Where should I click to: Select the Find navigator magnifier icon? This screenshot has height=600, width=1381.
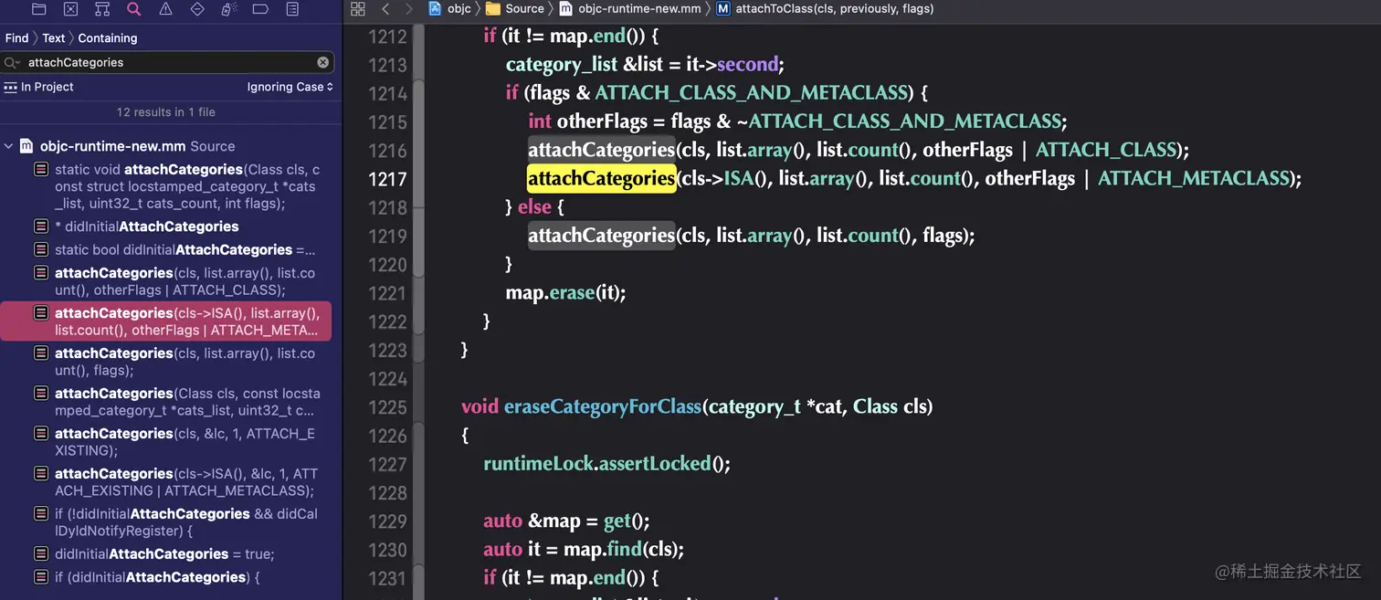(x=134, y=9)
